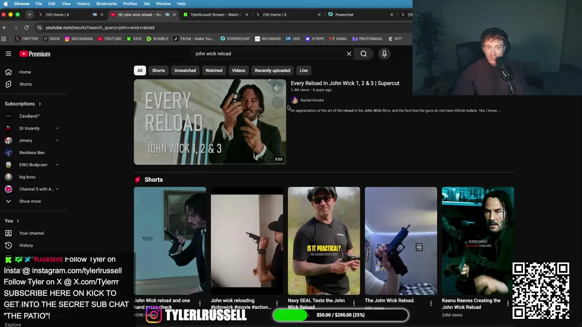Open the KICK bookmark

pyautogui.click(x=134, y=39)
